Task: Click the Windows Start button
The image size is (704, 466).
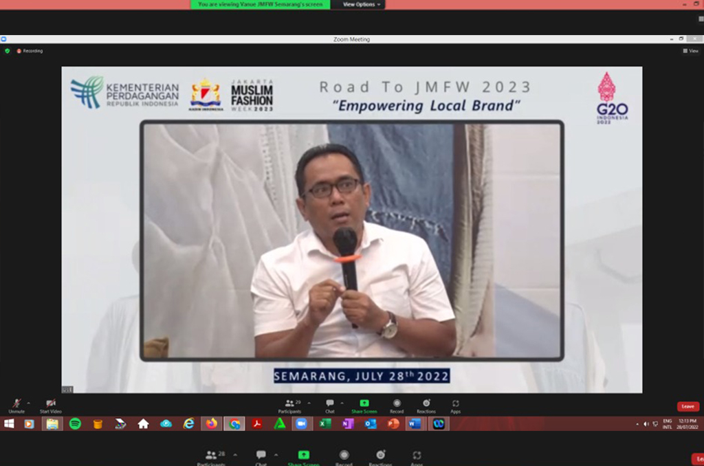Action: pyautogui.click(x=9, y=423)
